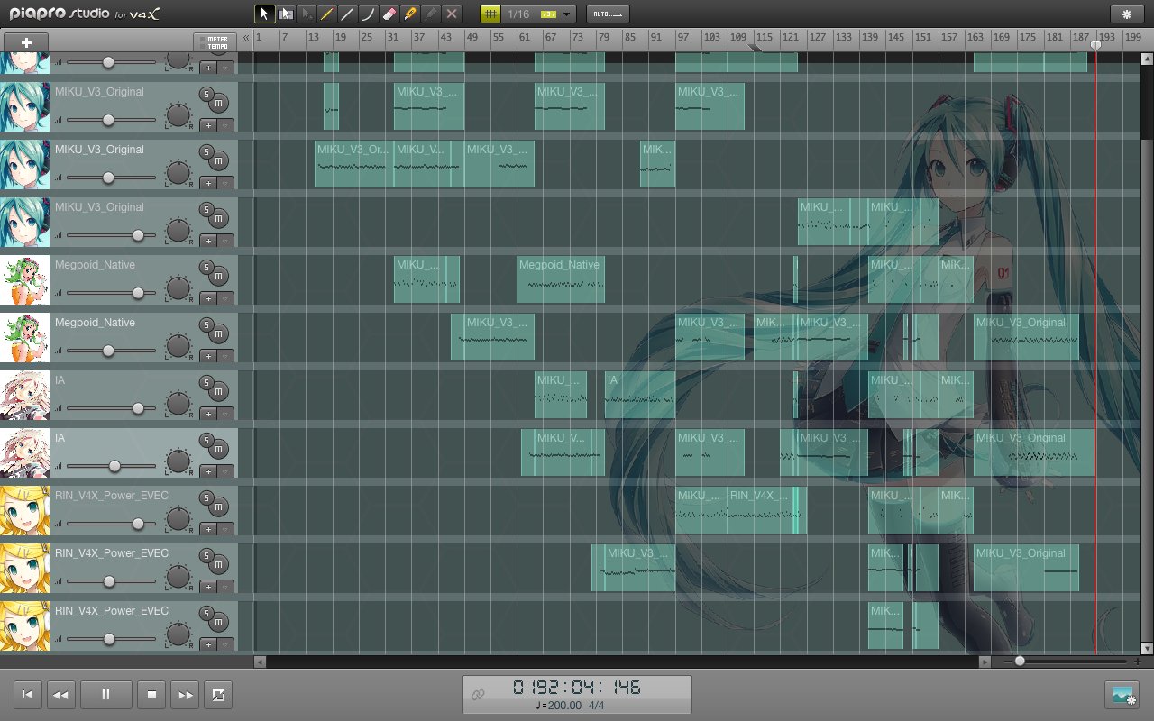
Task: Add a new track with the plus button
Action: tap(26, 42)
